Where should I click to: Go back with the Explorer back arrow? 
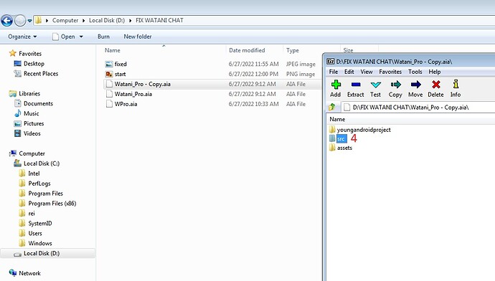tap(7, 21)
